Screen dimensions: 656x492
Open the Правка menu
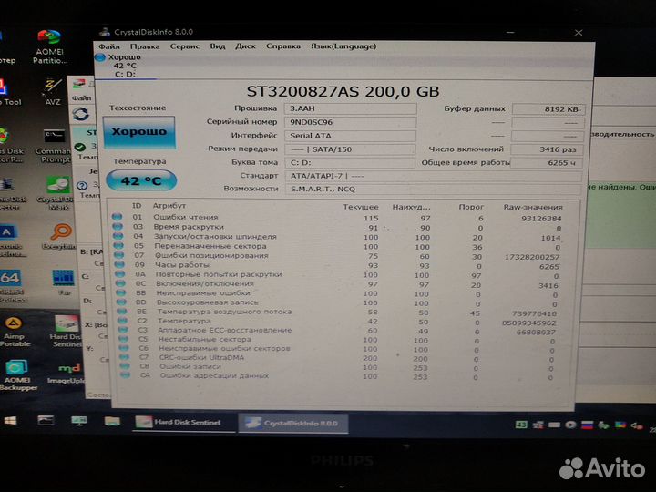pos(145,46)
